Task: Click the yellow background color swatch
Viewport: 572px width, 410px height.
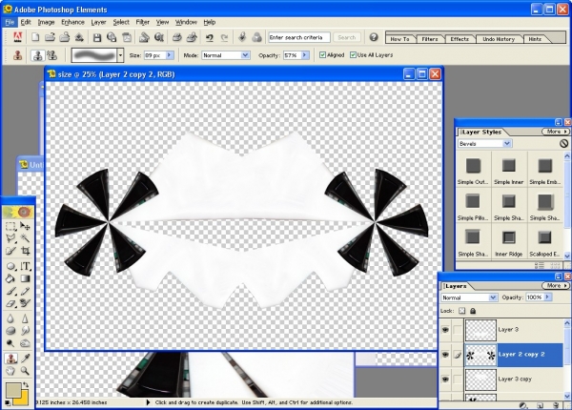Action: 23,400
